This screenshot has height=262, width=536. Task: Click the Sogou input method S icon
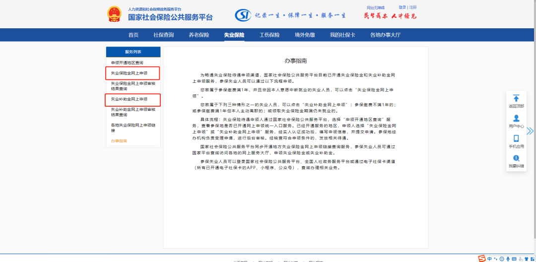(x=482, y=259)
